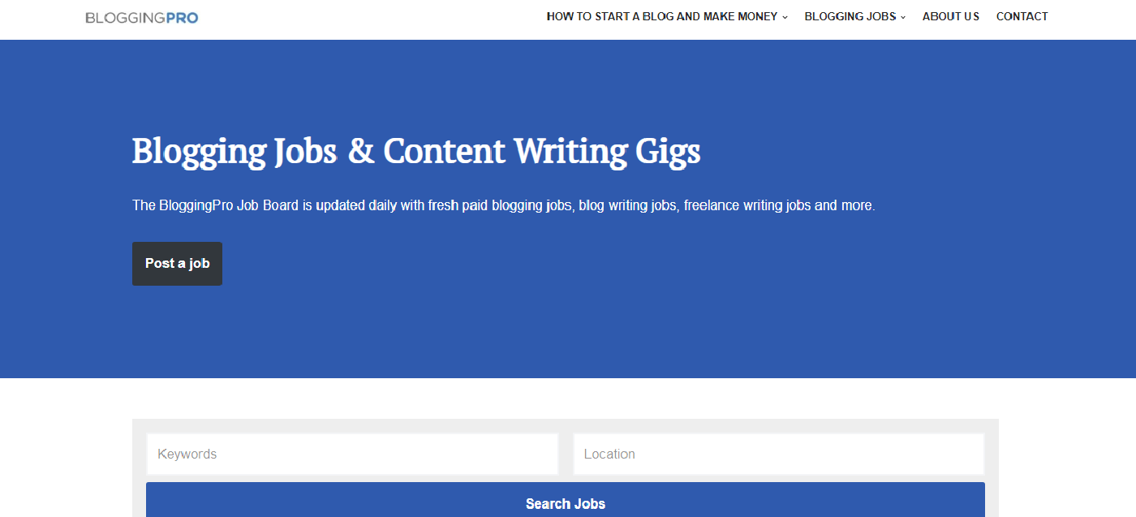The width and height of the screenshot is (1136, 517).
Task: Go to the About Us page
Action: pos(951,16)
